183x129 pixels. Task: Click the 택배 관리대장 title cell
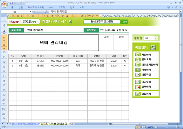(54, 42)
